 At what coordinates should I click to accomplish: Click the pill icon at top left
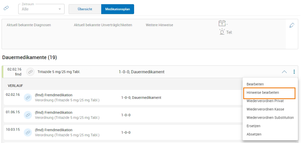coord(6,8)
